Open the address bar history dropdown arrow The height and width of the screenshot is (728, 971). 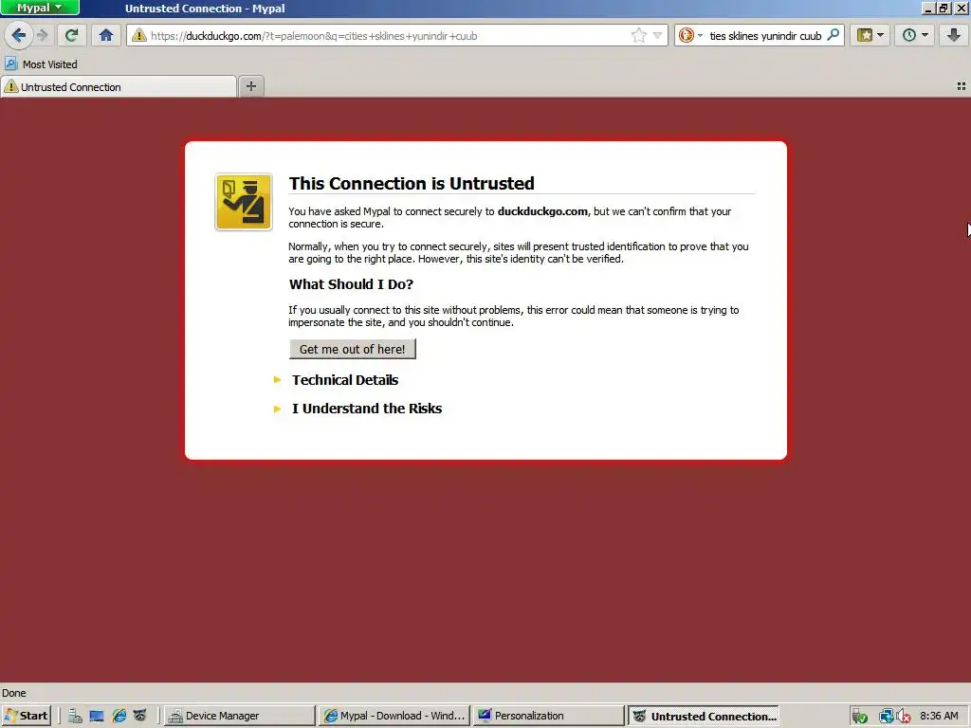[x=657, y=35]
